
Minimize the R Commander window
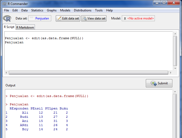coord(157,3)
